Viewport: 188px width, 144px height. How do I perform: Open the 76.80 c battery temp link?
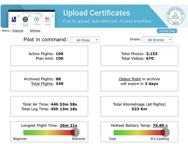click(160, 125)
